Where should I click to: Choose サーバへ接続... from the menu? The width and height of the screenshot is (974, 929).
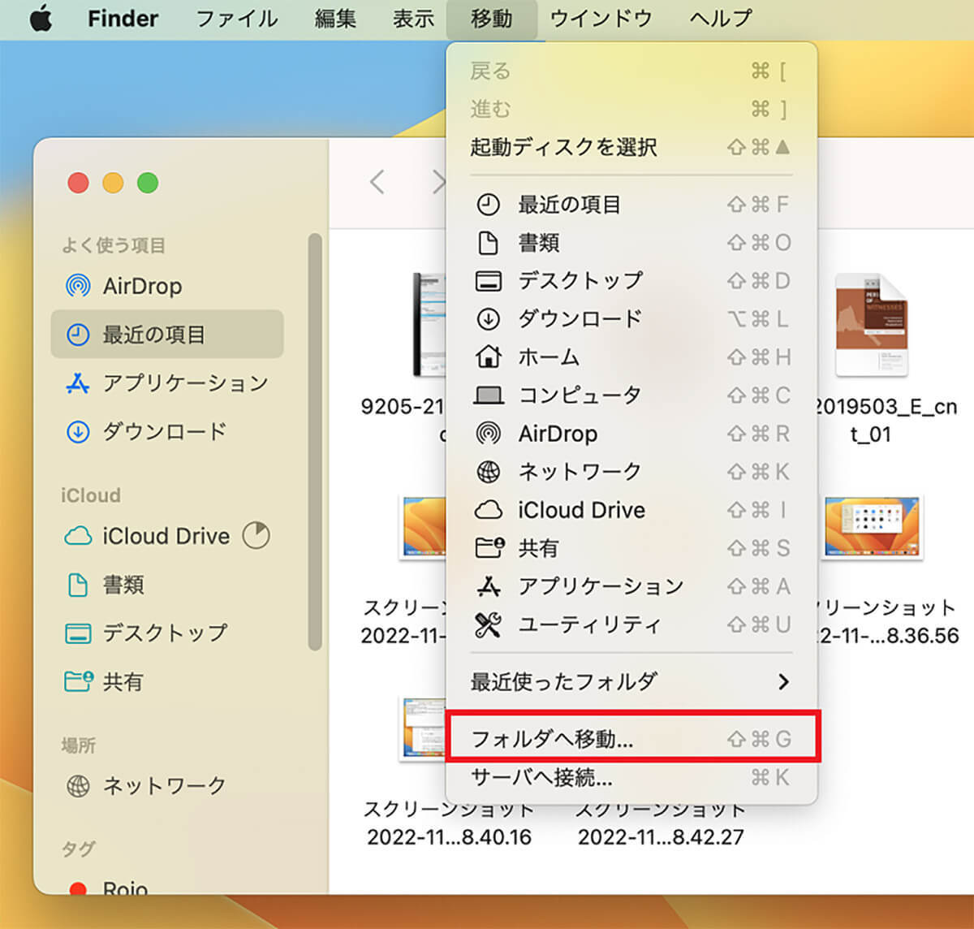[x=631, y=778]
